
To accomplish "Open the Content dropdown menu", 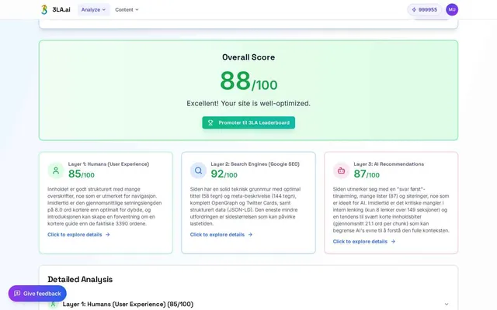I will click(x=127, y=9).
